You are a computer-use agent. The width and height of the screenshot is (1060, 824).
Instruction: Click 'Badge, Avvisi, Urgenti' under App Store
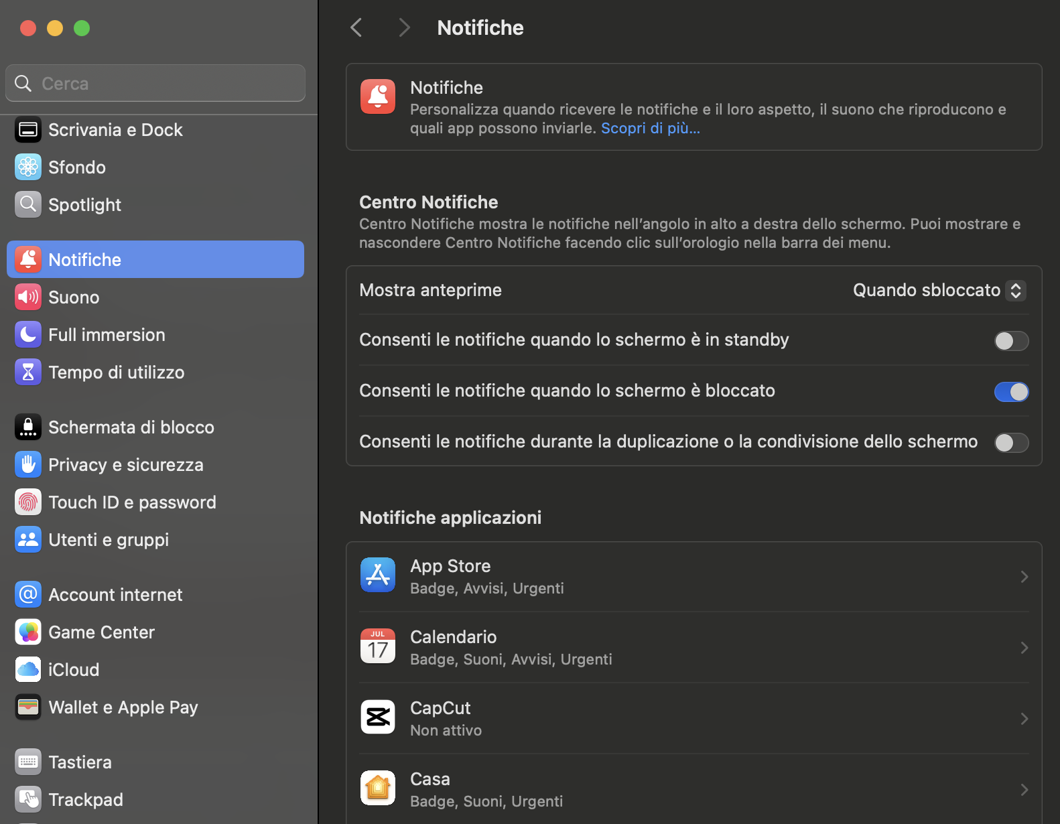(x=487, y=588)
